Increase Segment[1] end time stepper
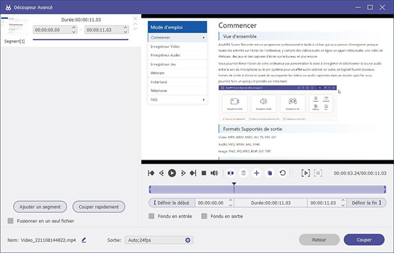The width and height of the screenshot is (394, 253). point(125,28)
